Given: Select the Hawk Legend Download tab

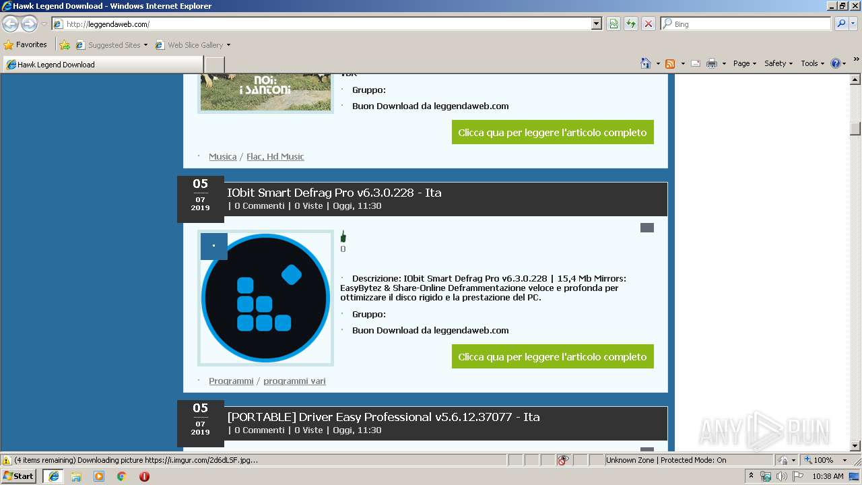Looking at the screenshot, I should pyautogui.click(x=103, y=65).
